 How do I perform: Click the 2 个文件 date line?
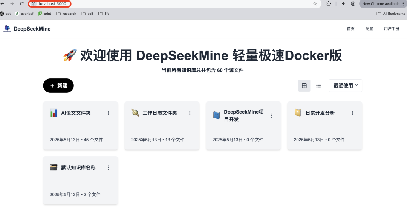click(x=75, y=194)
